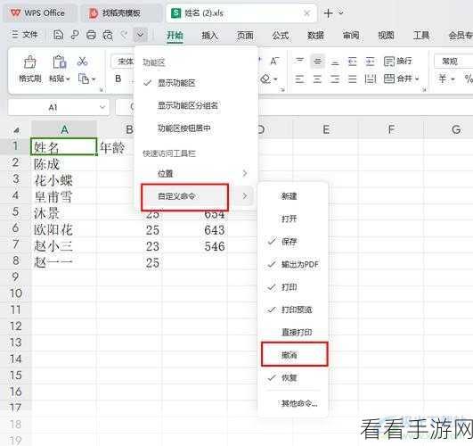
Task: Click the export to PDF icon in quick access toolbar
Action: point(75,36)
